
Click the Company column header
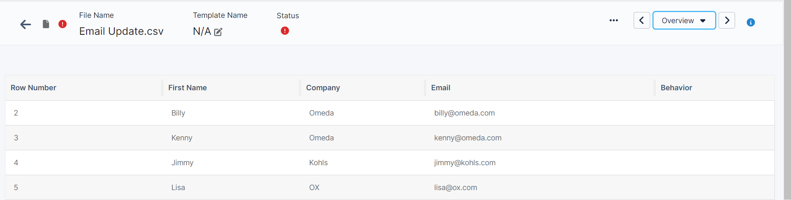pos(323,88)
